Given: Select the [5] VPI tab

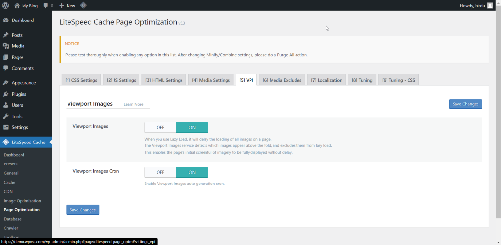Looking at the screenshot, I should click(x=246, y=80).
